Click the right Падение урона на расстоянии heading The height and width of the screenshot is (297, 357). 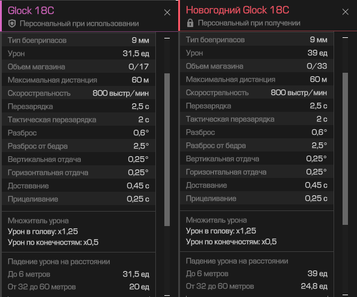(x=237, y=261)
